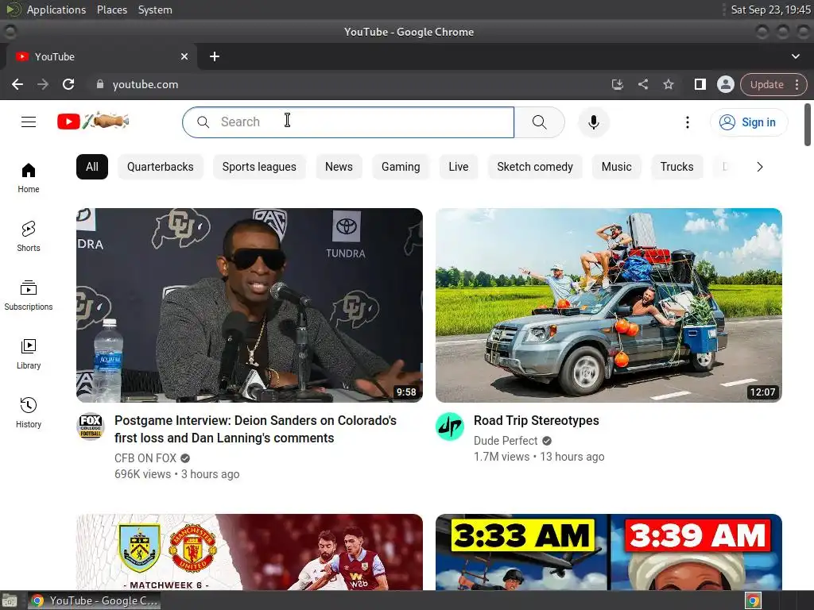The width and height of the screenshot is (814, 610).
Task: Open YouTube settings three-dot menu
Action: (688, 122)
